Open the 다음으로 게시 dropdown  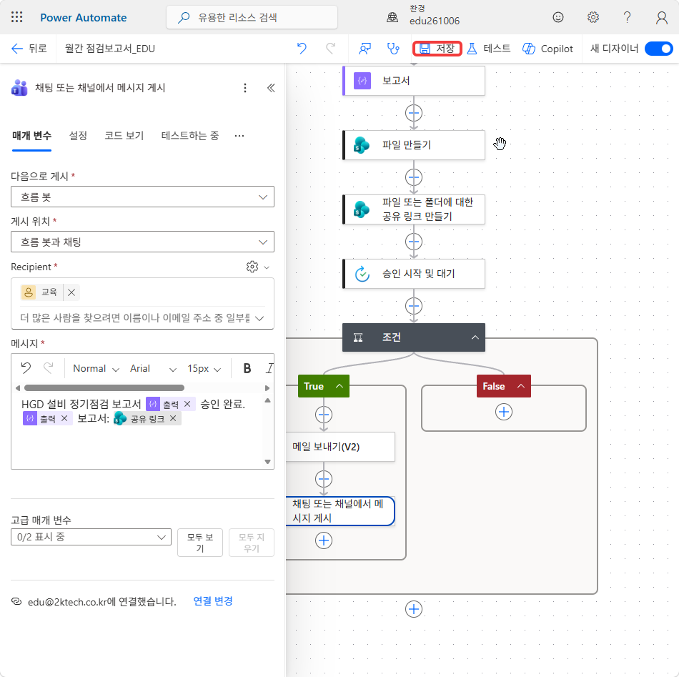142,197
